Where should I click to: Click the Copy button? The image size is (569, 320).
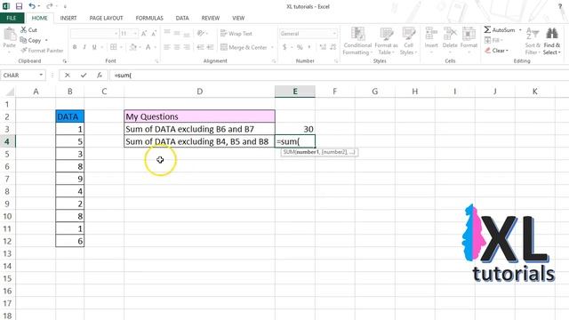pyautogui.click(x=31, y=40)
